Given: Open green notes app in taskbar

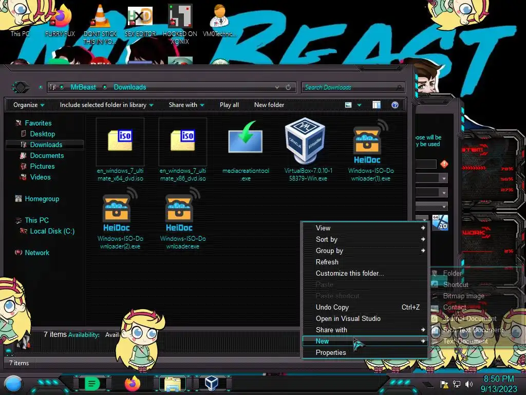Looking at the screenshot, I should (x=92, y=384).
